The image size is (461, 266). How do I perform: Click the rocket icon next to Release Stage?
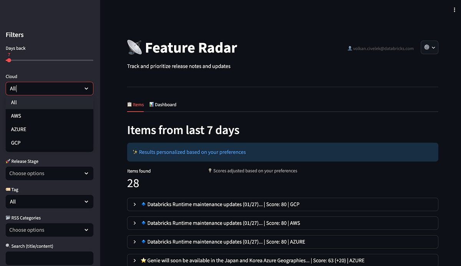pyautogui.click(x=8, y=161)
